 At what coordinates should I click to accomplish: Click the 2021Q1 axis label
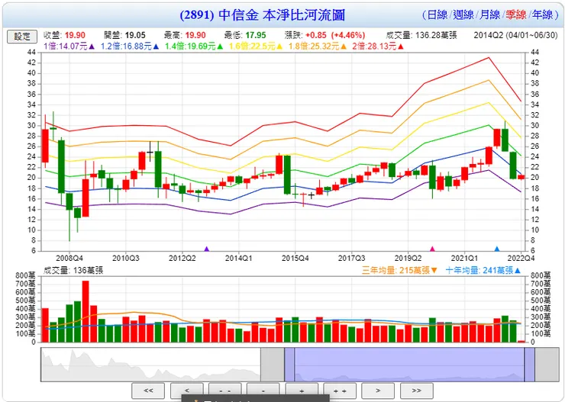point(464,258)
